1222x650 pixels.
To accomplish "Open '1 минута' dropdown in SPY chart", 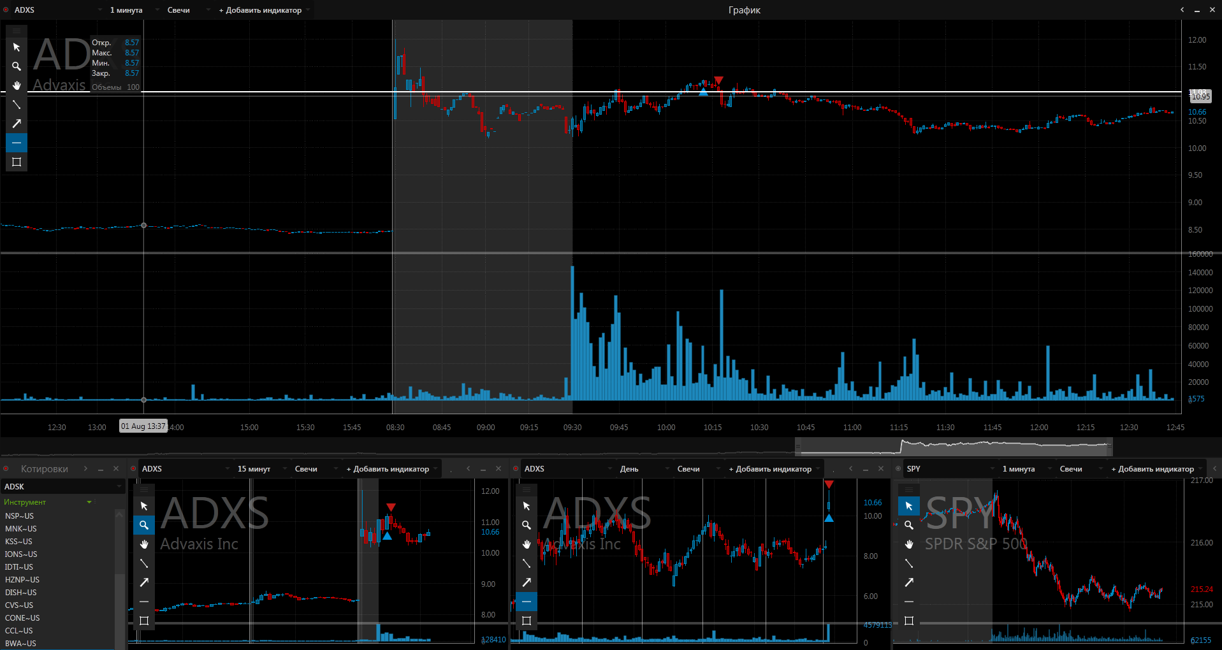I will pyautogui.click(x=1026, y=469).
